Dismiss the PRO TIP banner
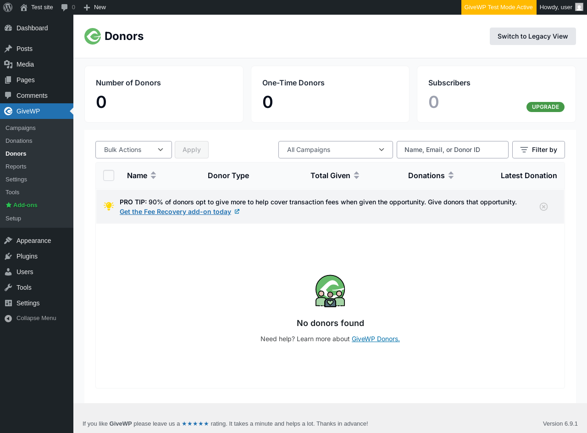 pos(543,207)
